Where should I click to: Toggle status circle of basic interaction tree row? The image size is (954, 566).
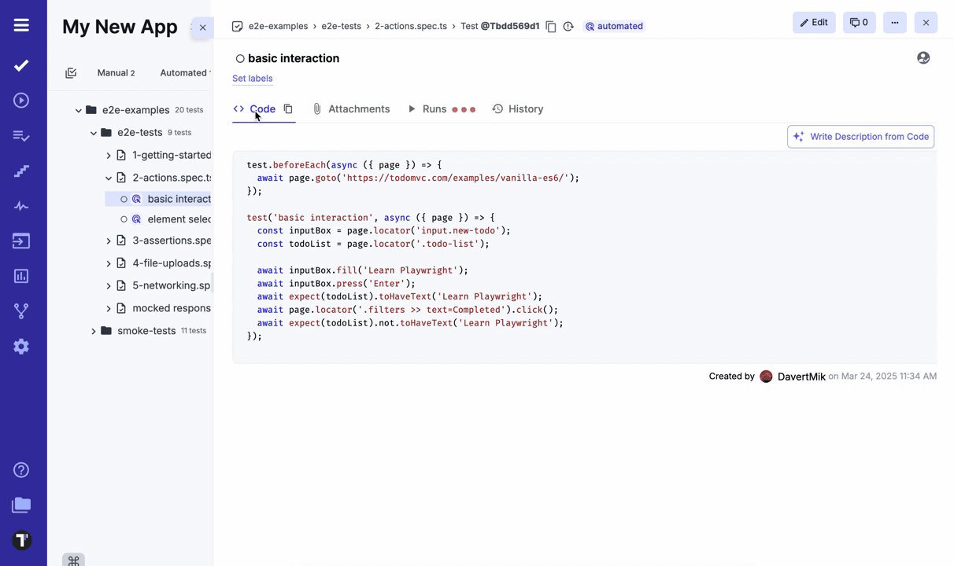click(x=124, y=200)
